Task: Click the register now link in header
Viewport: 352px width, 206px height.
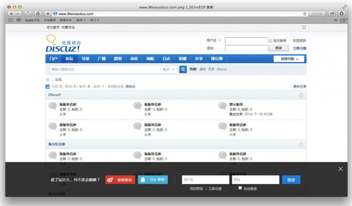Action: [300, 48]
